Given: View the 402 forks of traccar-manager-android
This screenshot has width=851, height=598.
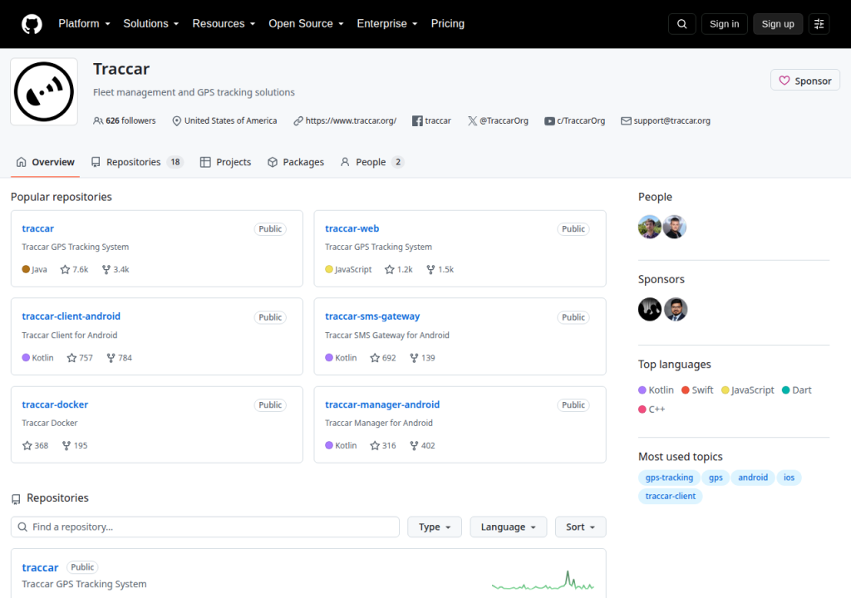Looking at the screenshot, I should (x=422, y=445).
